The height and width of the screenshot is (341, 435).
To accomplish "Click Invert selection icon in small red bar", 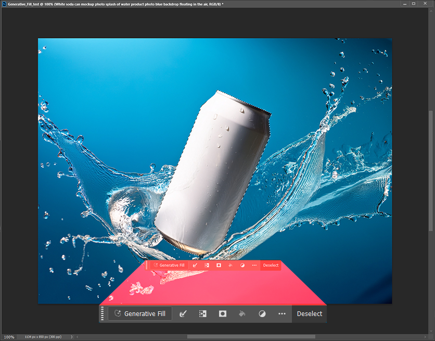I will point(207,266).
